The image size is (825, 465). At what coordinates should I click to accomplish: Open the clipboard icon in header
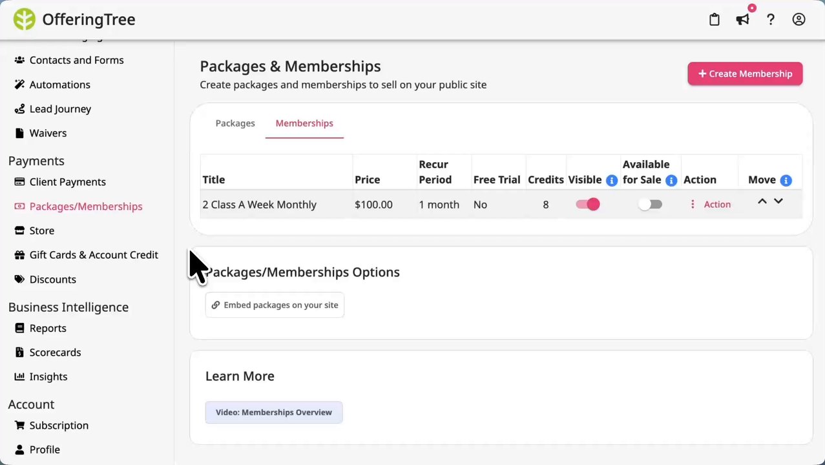[714, 19]
